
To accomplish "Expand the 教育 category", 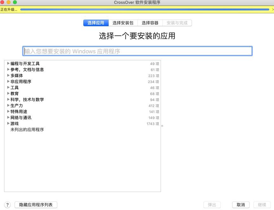I will (x=8, y=93).
